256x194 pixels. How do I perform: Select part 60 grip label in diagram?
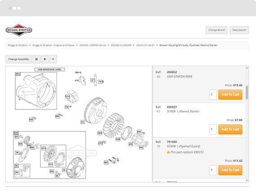coord(17,166)
